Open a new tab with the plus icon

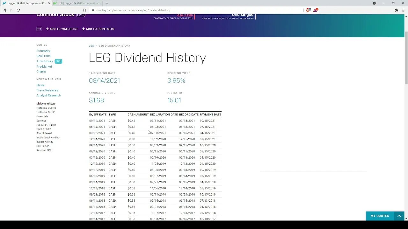click(107, 3)
